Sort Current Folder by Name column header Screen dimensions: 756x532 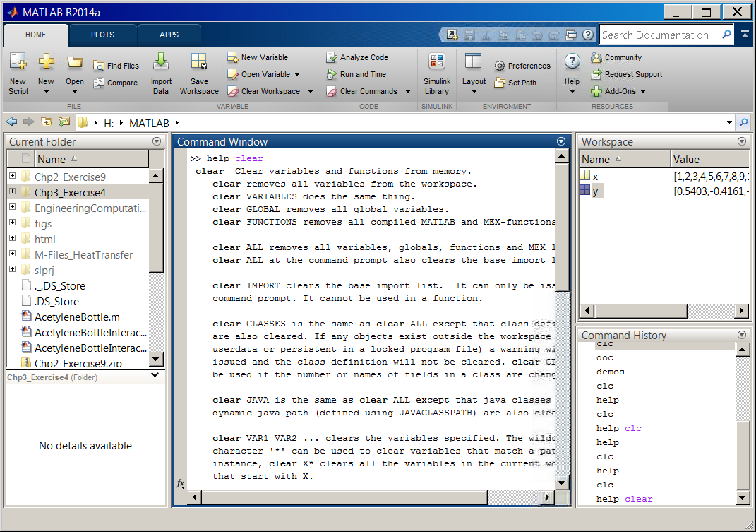(x=92, y=159)
